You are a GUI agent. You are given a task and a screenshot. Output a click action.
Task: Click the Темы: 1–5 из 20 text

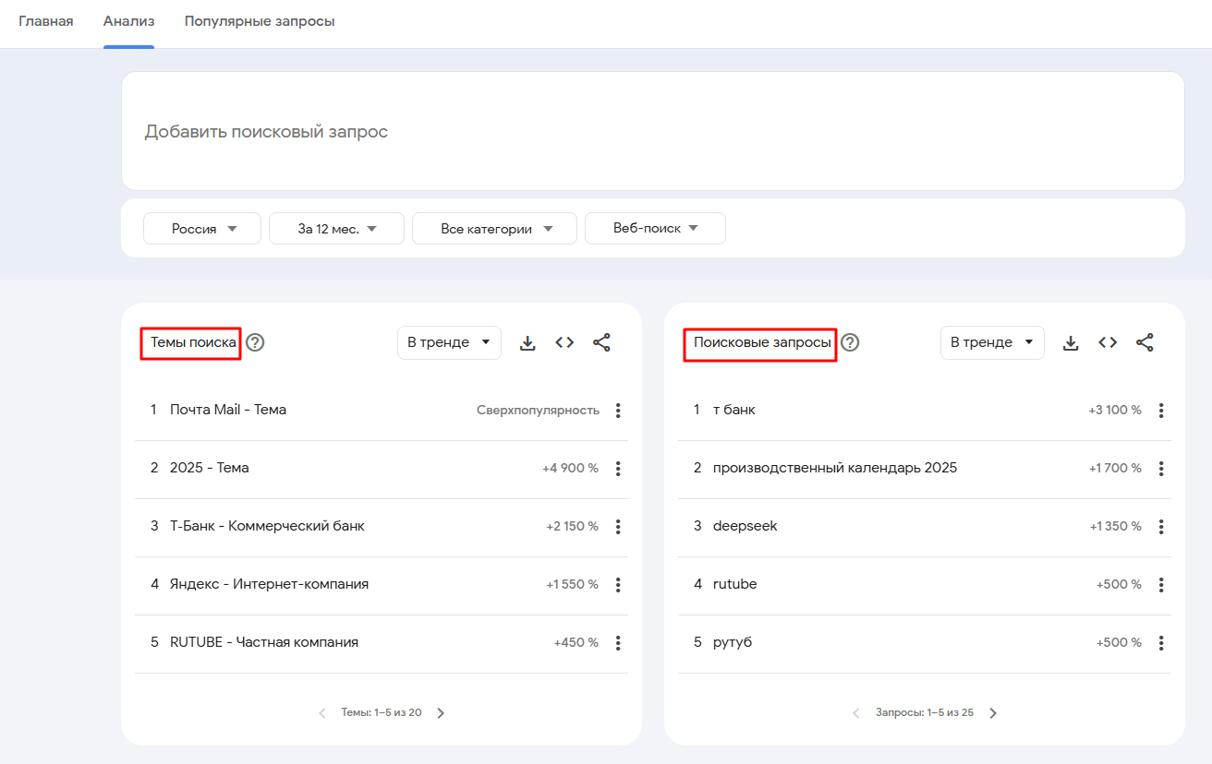382,712
